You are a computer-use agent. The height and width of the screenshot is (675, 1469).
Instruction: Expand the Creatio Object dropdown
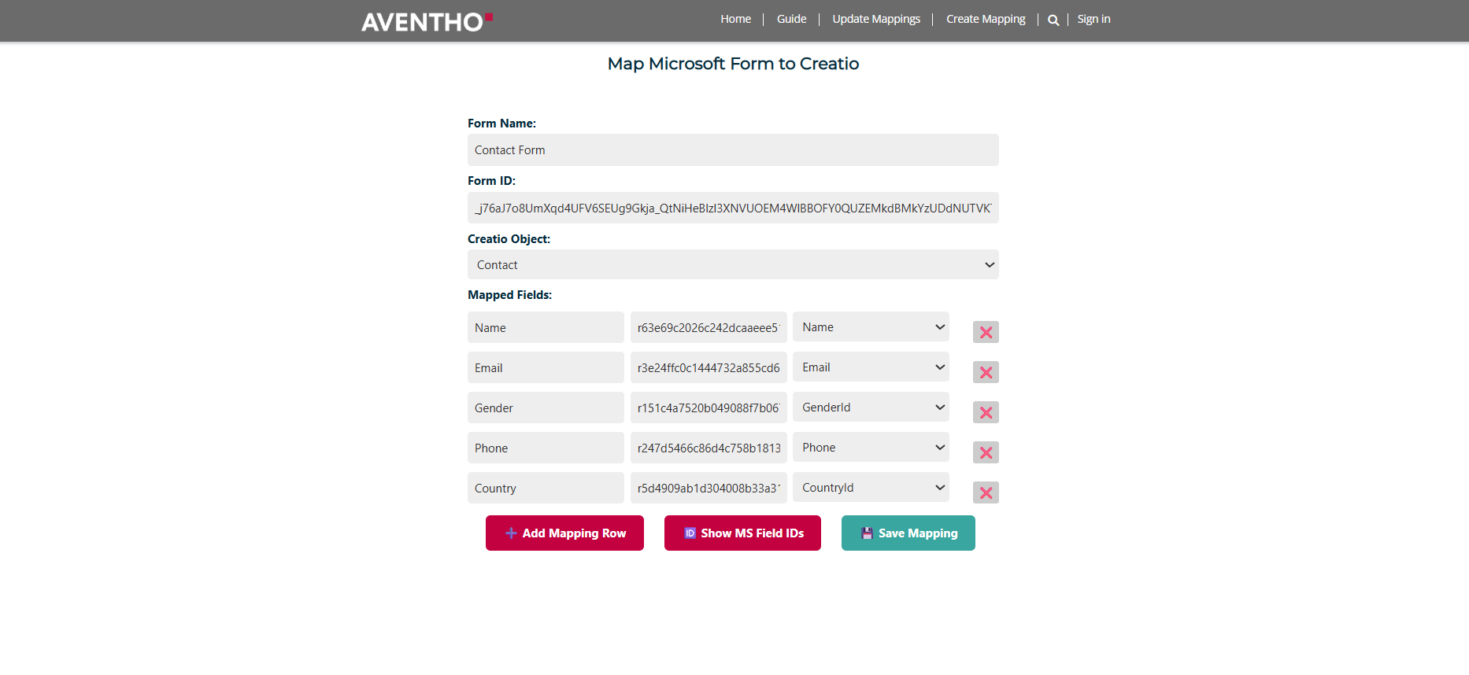pos(733,264)
